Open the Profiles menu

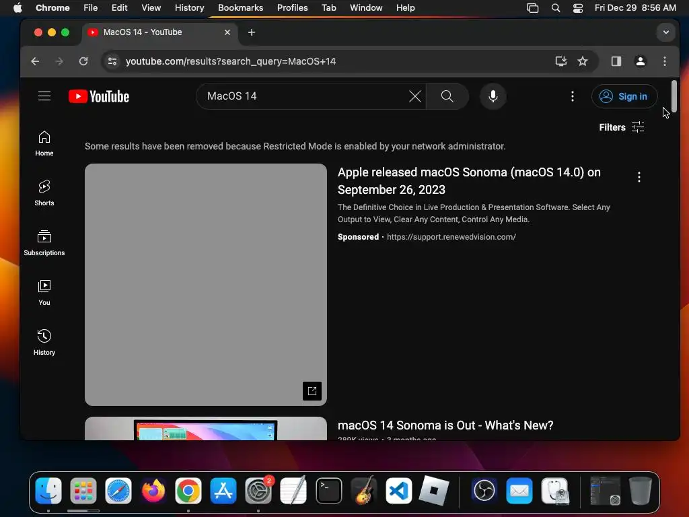(292, 8)
